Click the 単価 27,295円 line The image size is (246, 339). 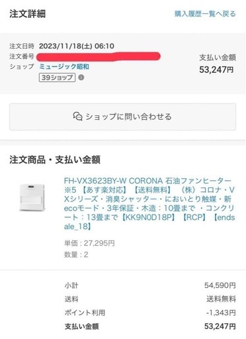tap(89, 243)
